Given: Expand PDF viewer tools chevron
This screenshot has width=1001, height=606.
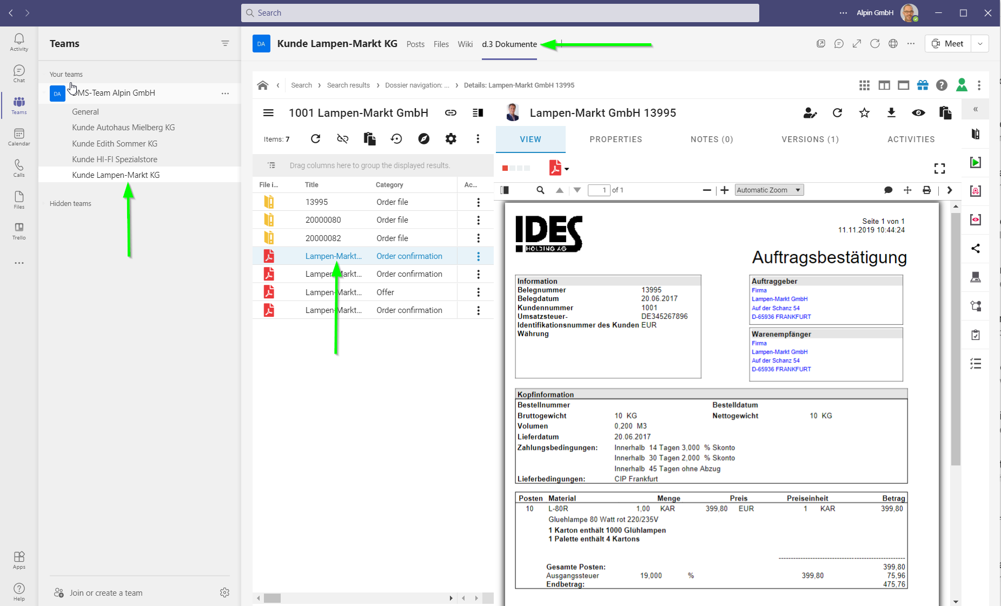Looking at the screenshot, I should 949,190.
